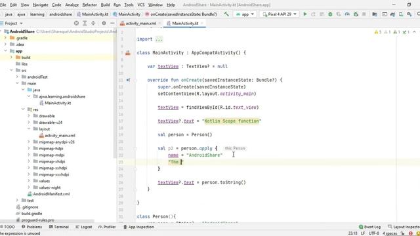
Task: Open the Terminal tool window
Action: tap(58, 227)
